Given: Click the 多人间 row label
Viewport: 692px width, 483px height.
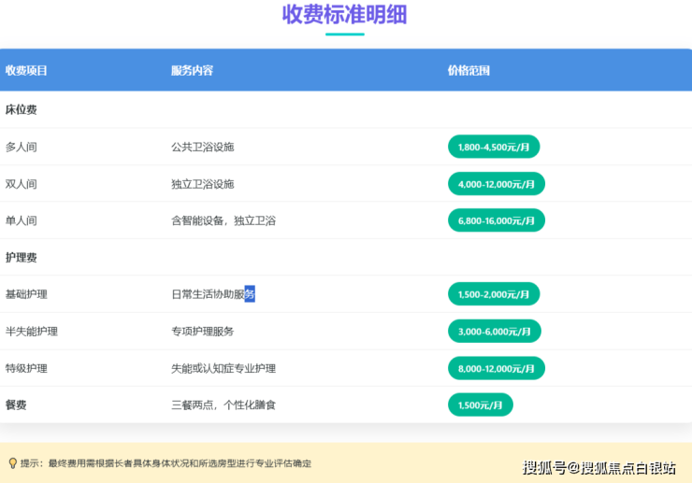Looking at the screenshot, I should (22, 147).
